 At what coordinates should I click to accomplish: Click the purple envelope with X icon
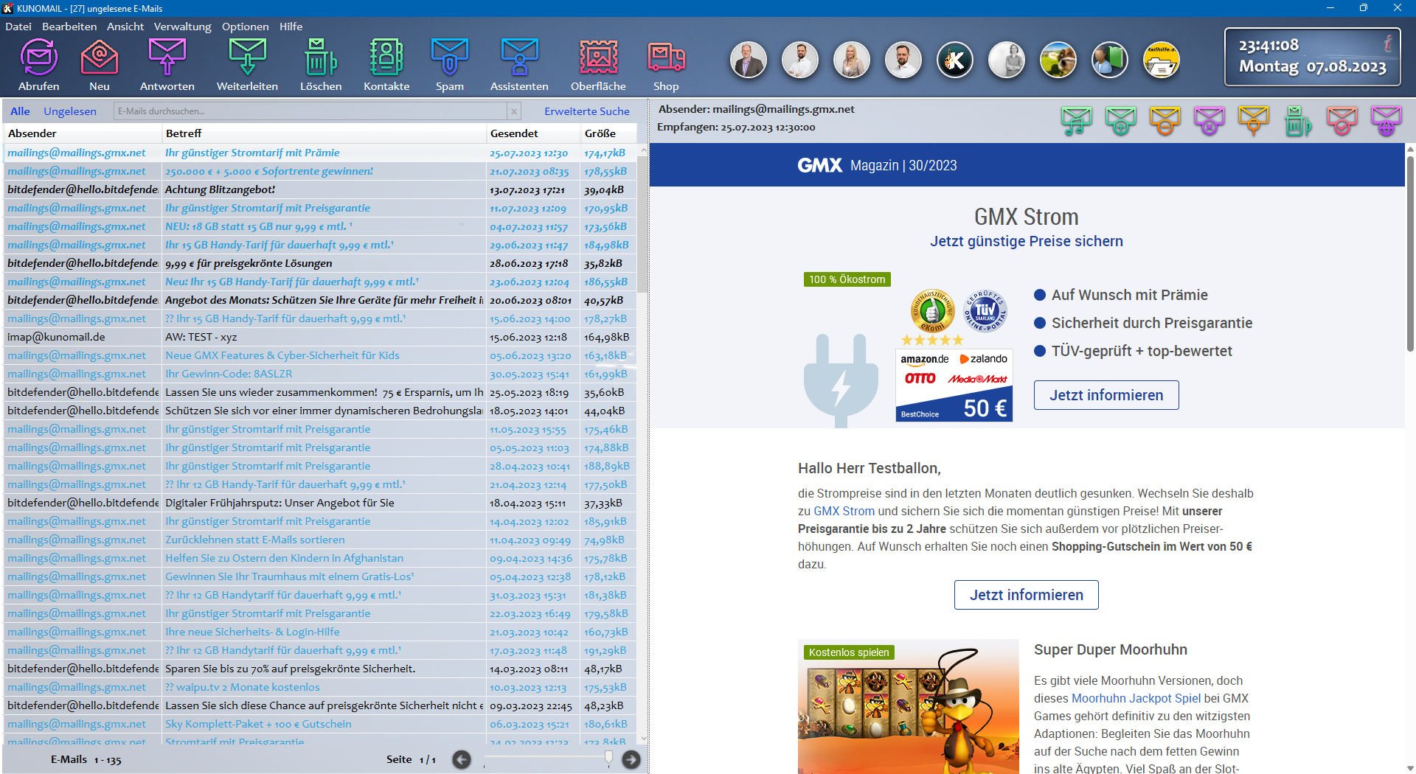click(1209, 121)
